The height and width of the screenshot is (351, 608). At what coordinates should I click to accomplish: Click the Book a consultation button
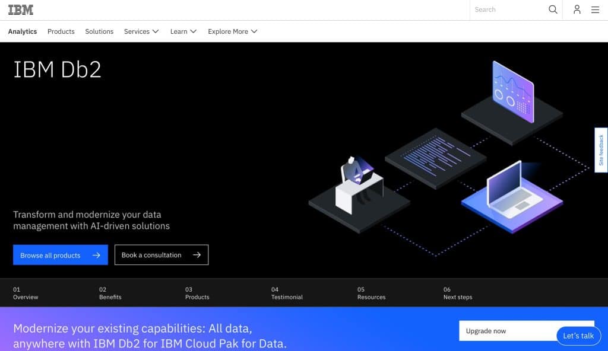pos(161,255)
